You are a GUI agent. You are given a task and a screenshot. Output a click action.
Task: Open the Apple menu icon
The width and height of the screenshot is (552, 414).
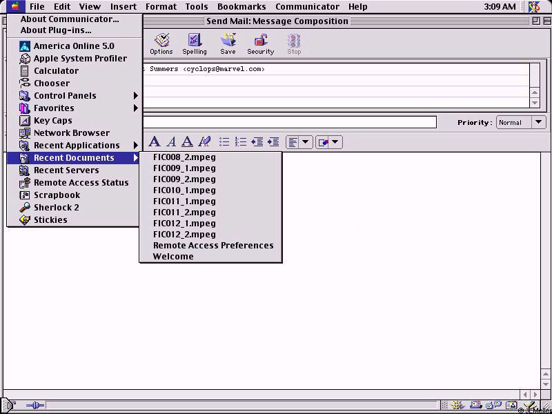pos(16,6)
